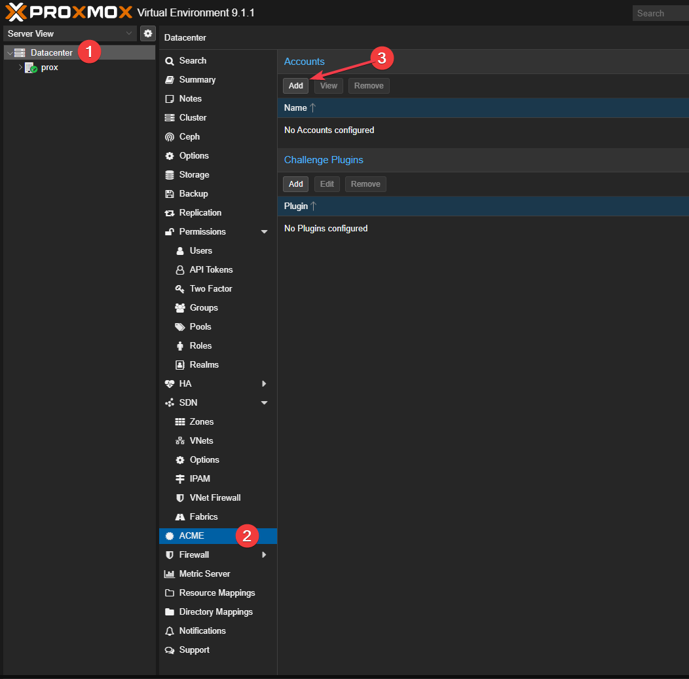The height and width of the screenshot is (679, 689).
Task: Open Replication via its retweet icon
Action: (169, 213)
